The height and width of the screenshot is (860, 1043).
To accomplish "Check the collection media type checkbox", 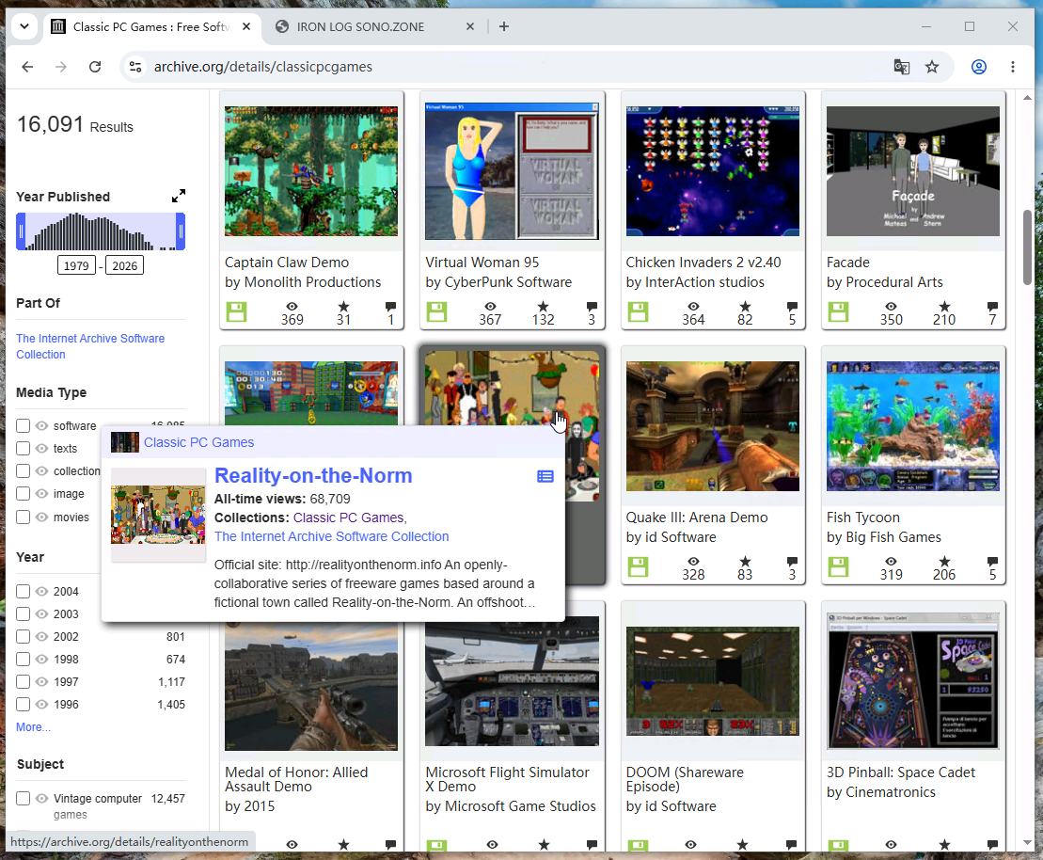I will 24,471.
